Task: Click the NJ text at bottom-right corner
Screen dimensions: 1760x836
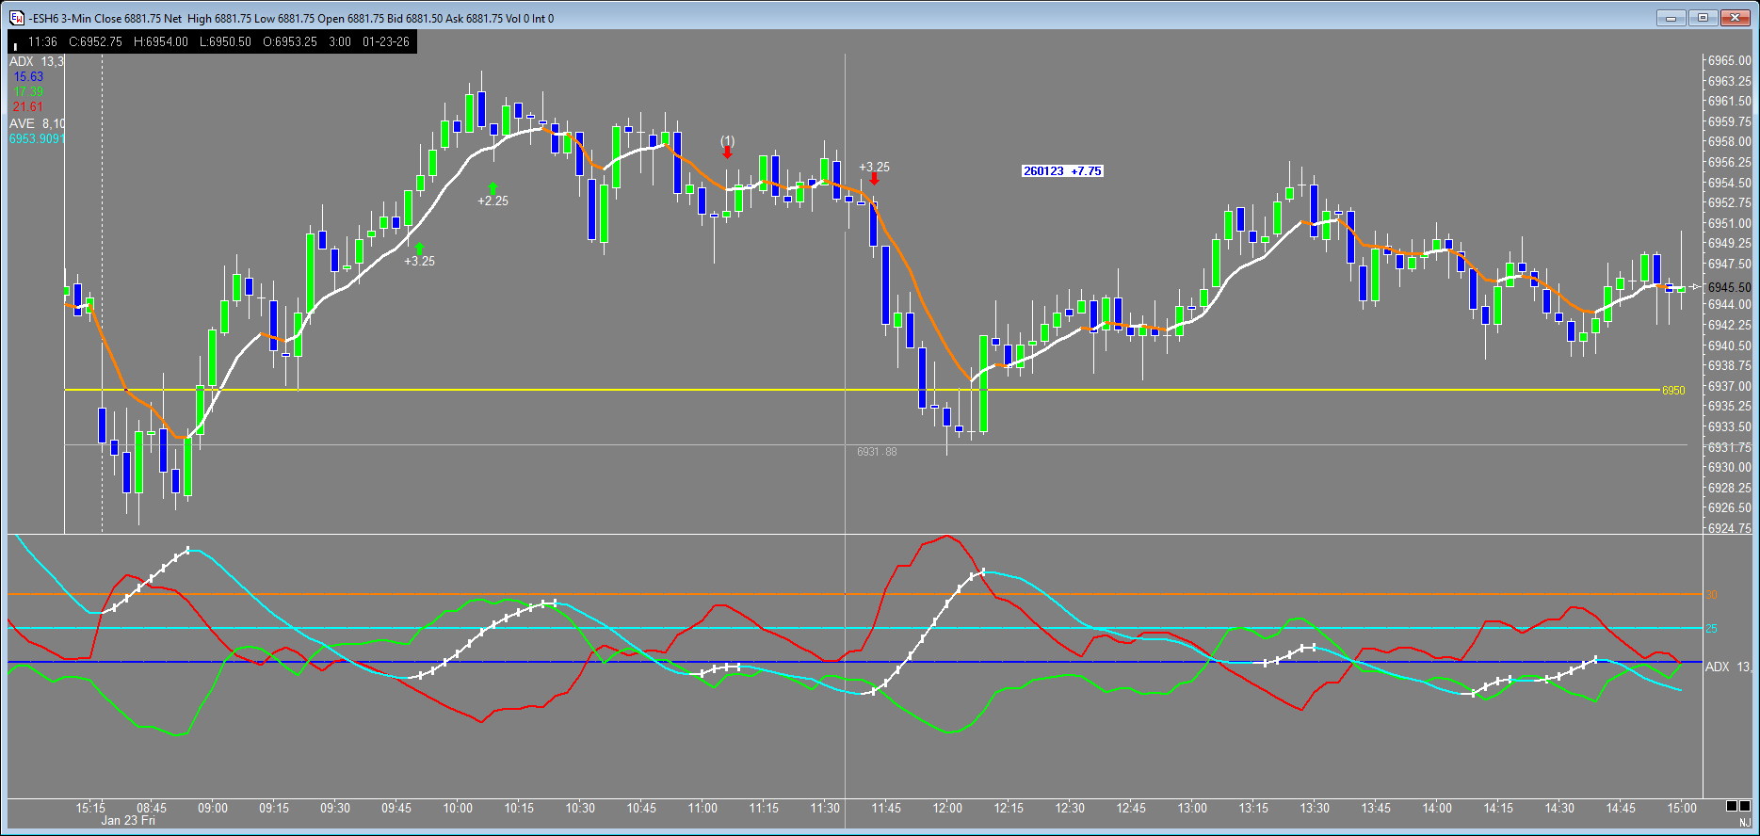Action: [1744, 822]
